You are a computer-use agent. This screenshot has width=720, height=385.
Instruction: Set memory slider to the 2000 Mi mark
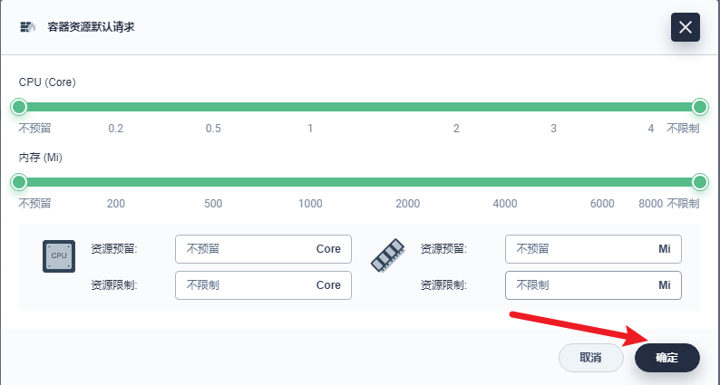tap(407, 182)
